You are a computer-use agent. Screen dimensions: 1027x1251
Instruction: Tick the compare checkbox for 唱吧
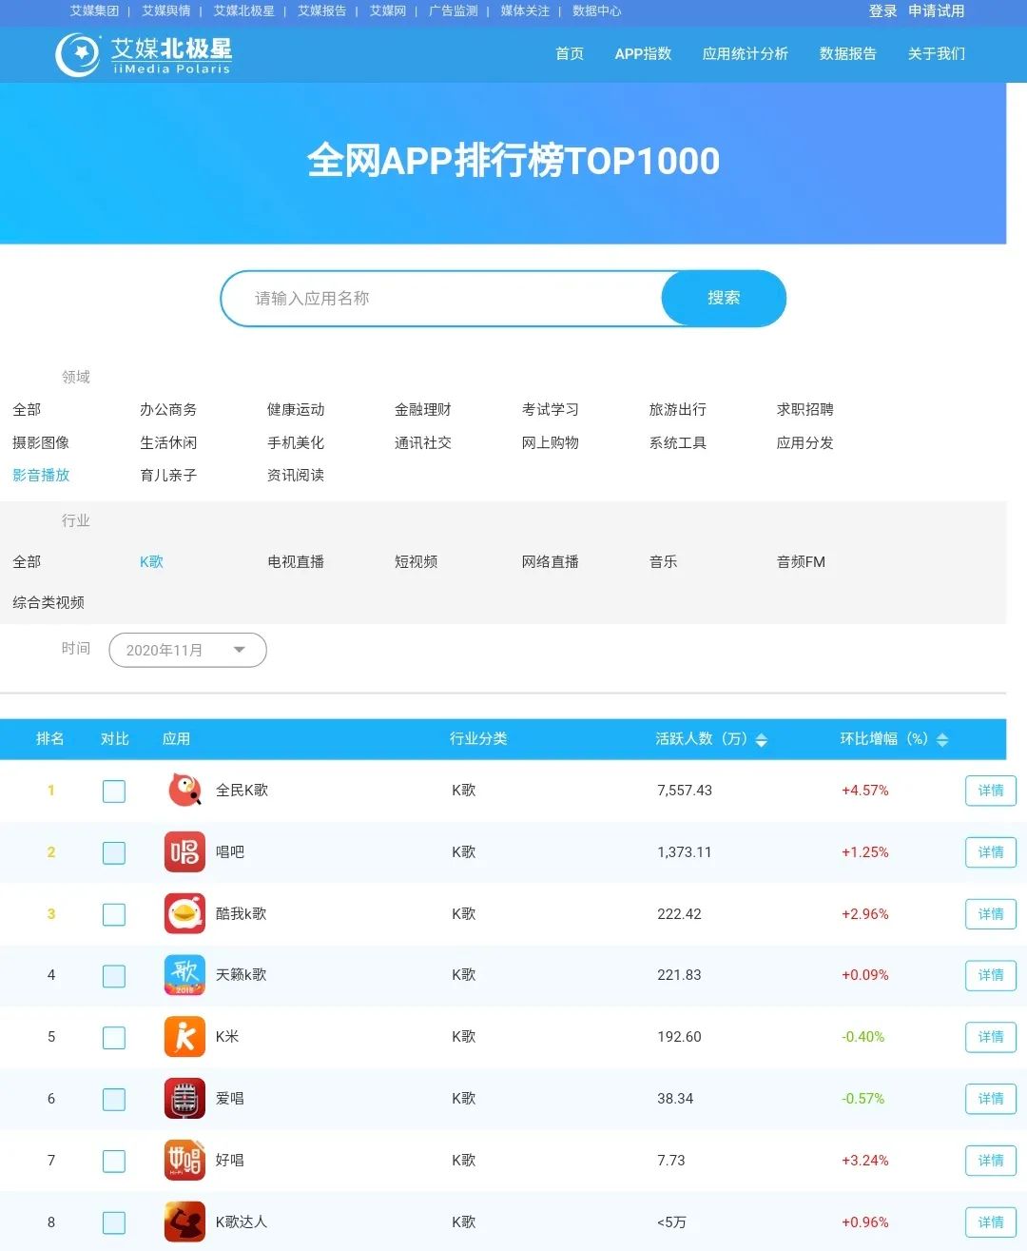click(x=114, y=852)
